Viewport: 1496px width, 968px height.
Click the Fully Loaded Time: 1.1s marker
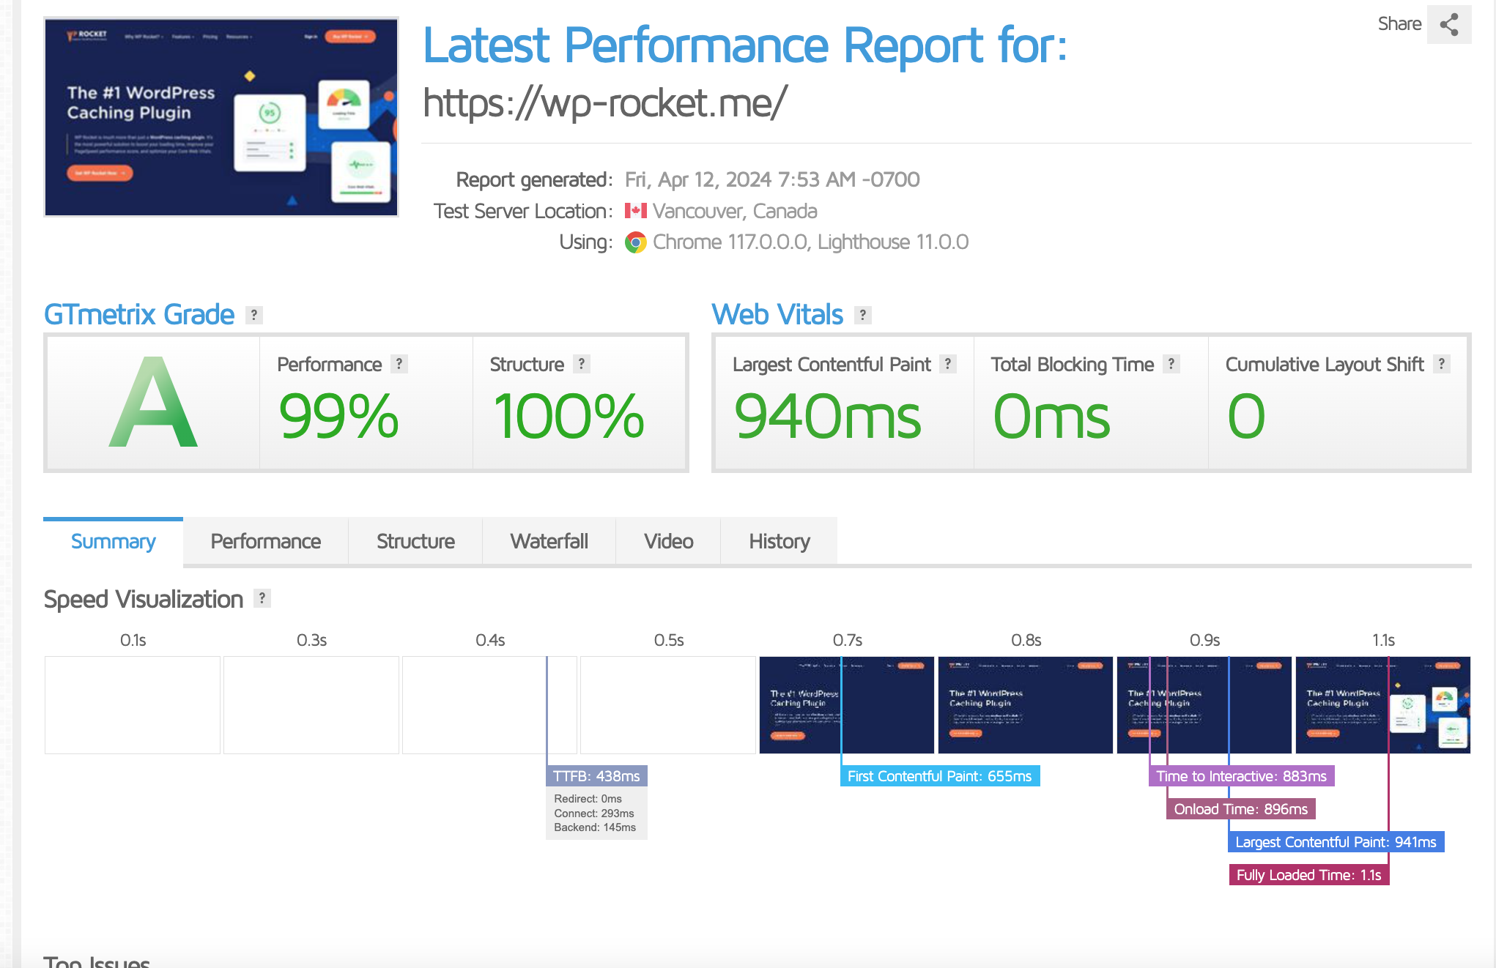pyautogui.click(x=1309, y=875)
